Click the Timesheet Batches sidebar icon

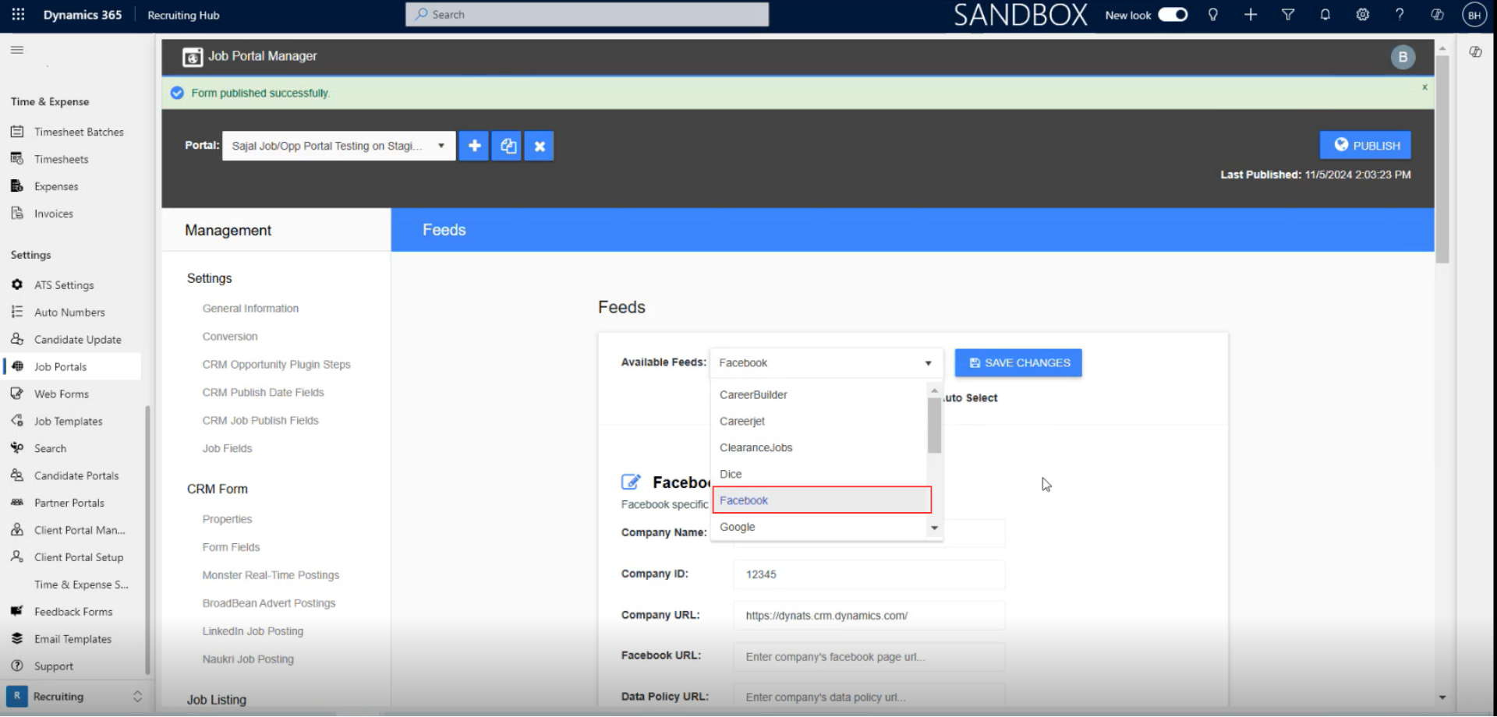[17, 132]
